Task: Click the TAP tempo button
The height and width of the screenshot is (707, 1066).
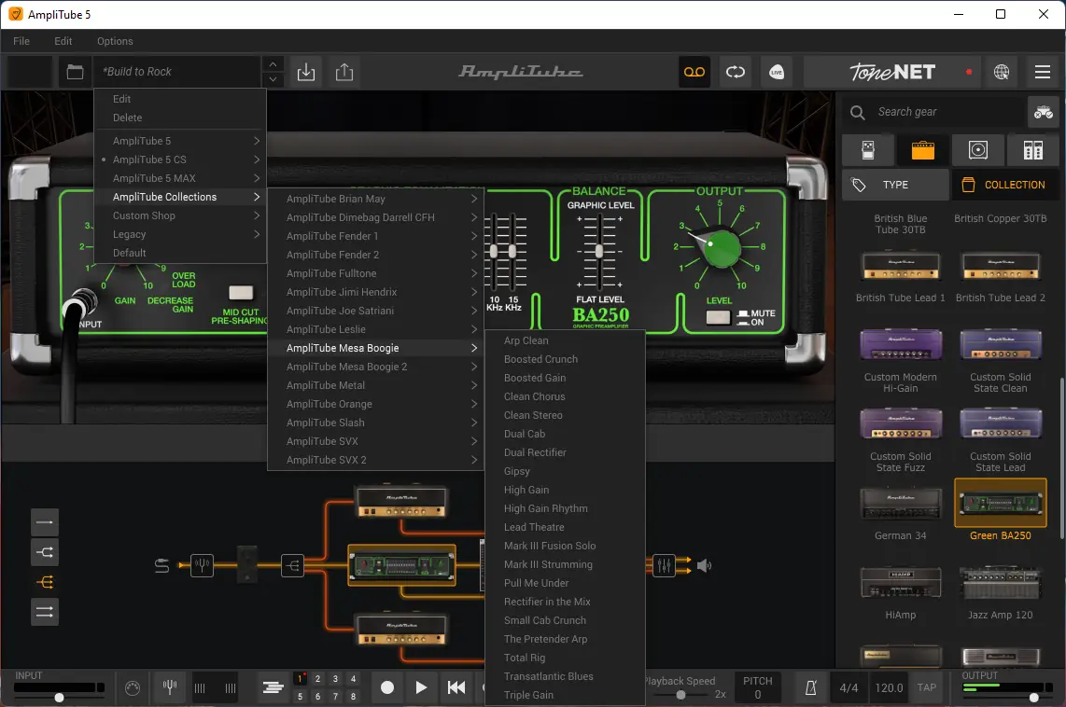Action: 926,687
